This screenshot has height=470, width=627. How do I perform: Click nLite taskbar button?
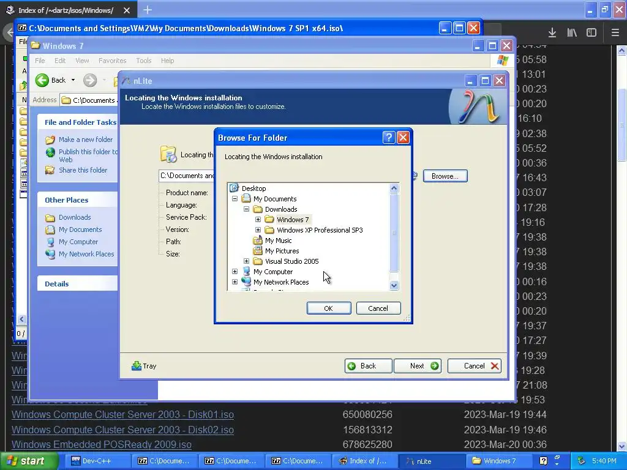pos(432,461)
